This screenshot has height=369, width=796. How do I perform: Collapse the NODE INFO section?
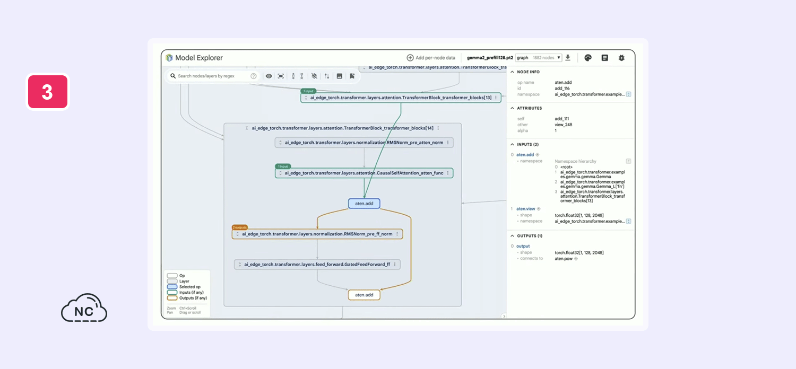coord(512,72)
